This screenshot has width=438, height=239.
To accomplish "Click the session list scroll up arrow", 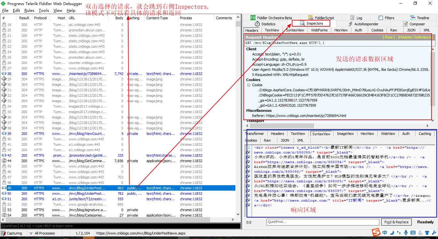I will (x=238, y=17).
